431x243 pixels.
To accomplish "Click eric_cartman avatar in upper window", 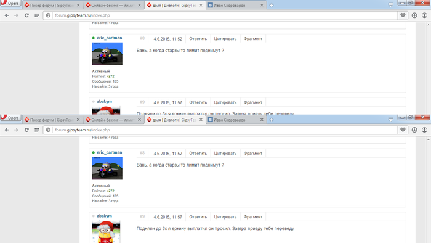I will (x=107, y=54).
